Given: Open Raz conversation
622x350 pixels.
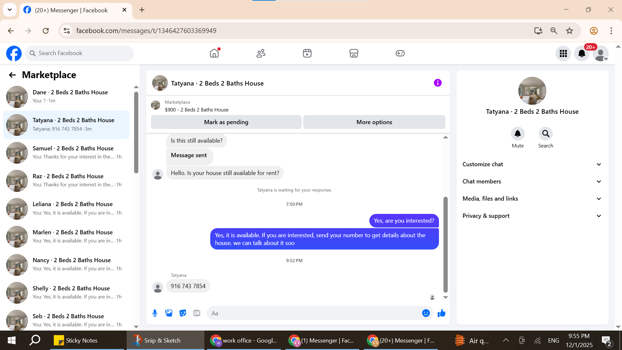Looking at the screenshot, I should [x=66, y=181].
